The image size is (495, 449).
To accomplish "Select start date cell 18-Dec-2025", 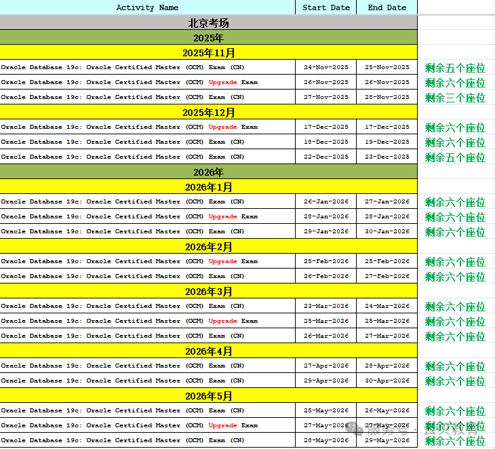I will 325,142.
